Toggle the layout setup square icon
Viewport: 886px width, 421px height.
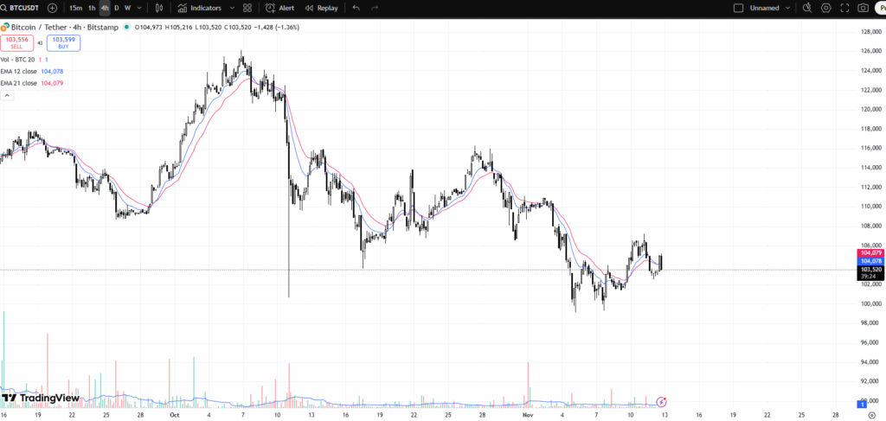coord(738,8)
